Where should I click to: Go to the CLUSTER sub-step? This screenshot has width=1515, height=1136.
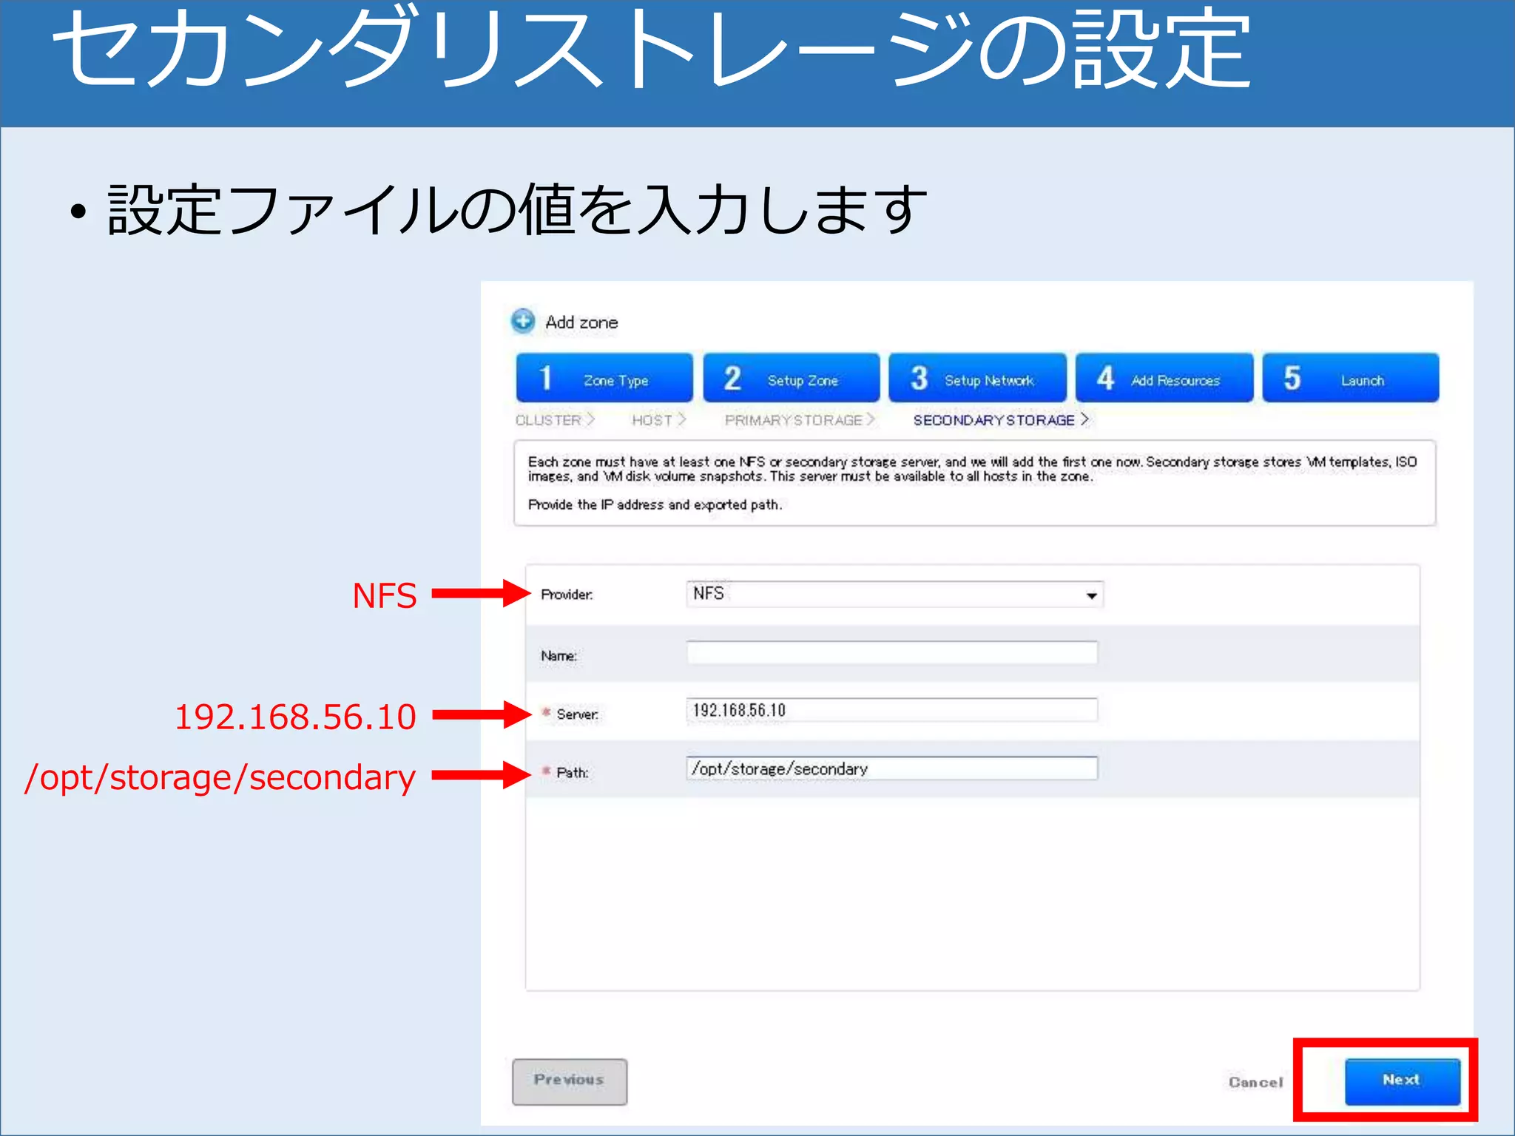[555, 420]
